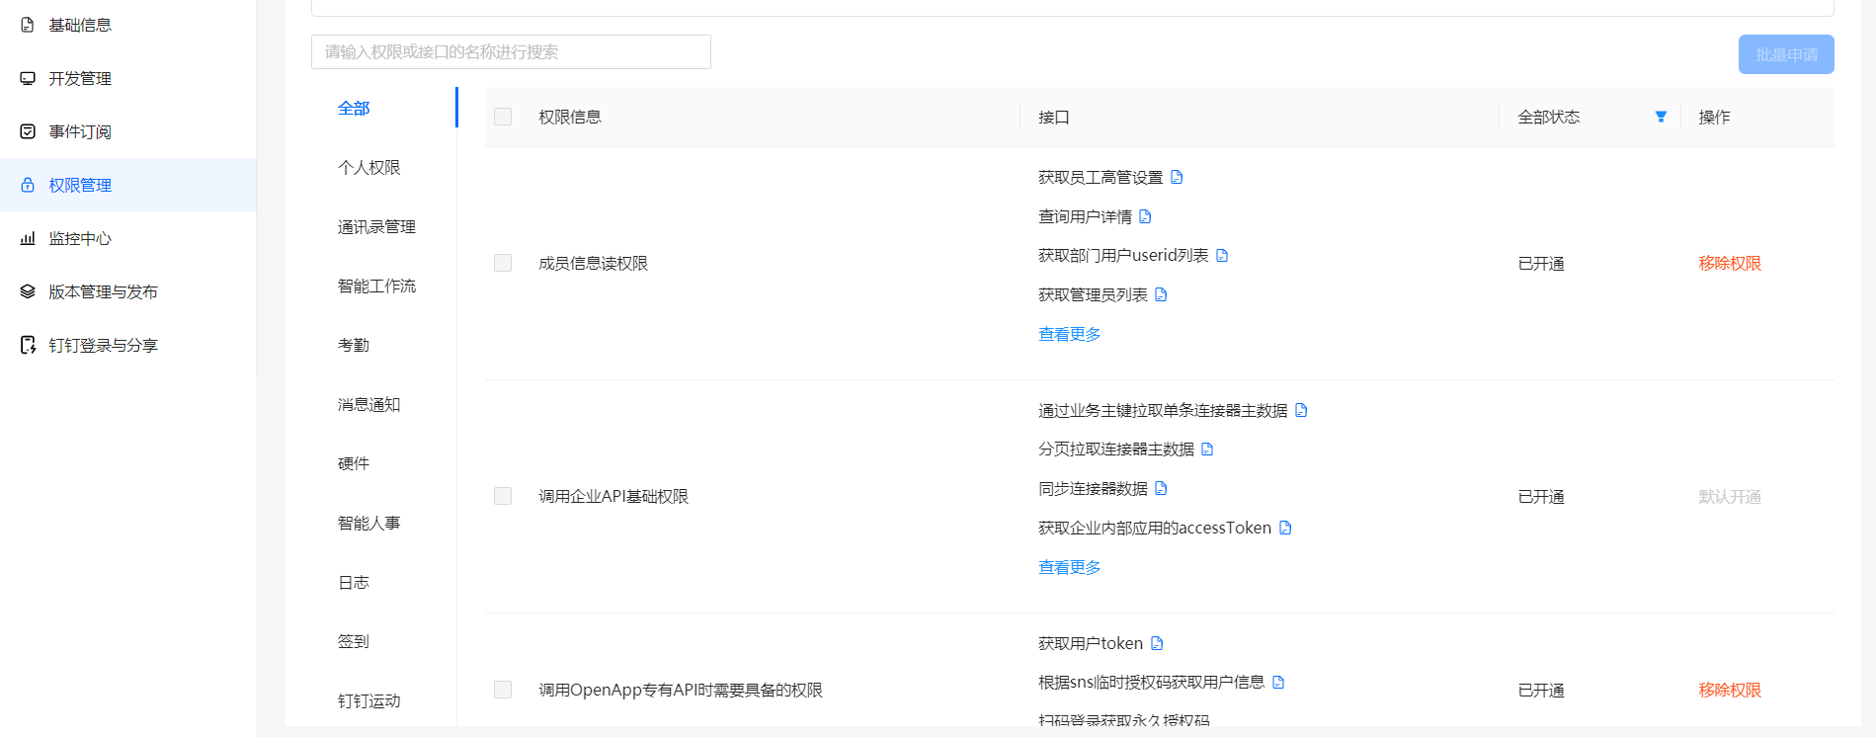Viewport: 1876px width, 737px height.
Task: Open doc icon for 分页拉取连接器主数据
Action: [x=1207, y=450]
